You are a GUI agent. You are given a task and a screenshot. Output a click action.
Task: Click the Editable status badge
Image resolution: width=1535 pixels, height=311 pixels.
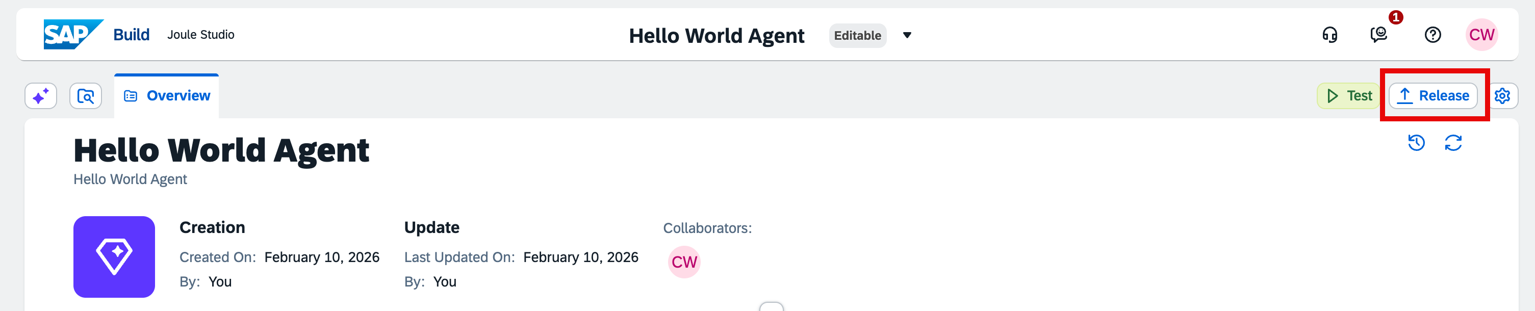pyautogui.click(x=857, y=35)
